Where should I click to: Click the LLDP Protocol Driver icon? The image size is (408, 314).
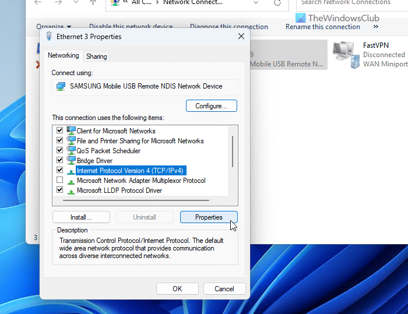coord(71,192)
